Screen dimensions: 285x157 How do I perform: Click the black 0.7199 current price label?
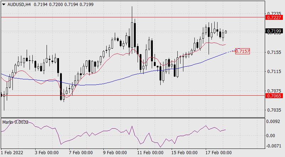(274, 31)
